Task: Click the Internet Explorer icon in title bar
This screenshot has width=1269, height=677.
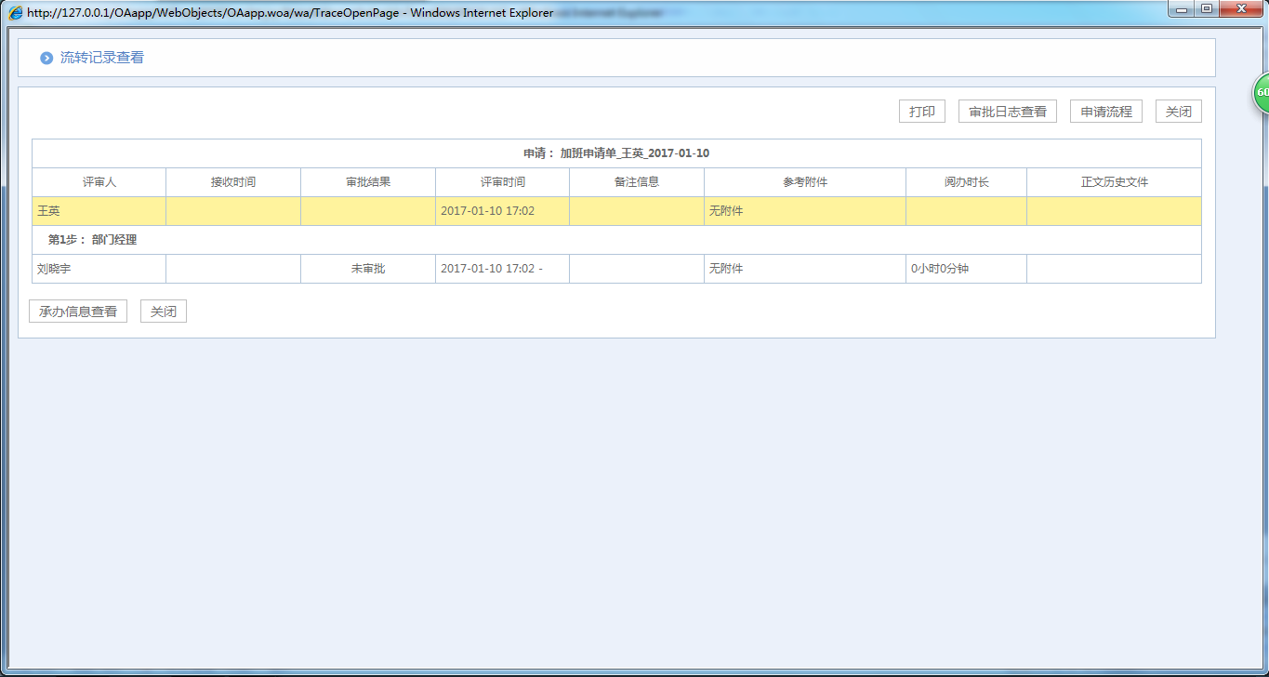Action: tap(16, 13)
